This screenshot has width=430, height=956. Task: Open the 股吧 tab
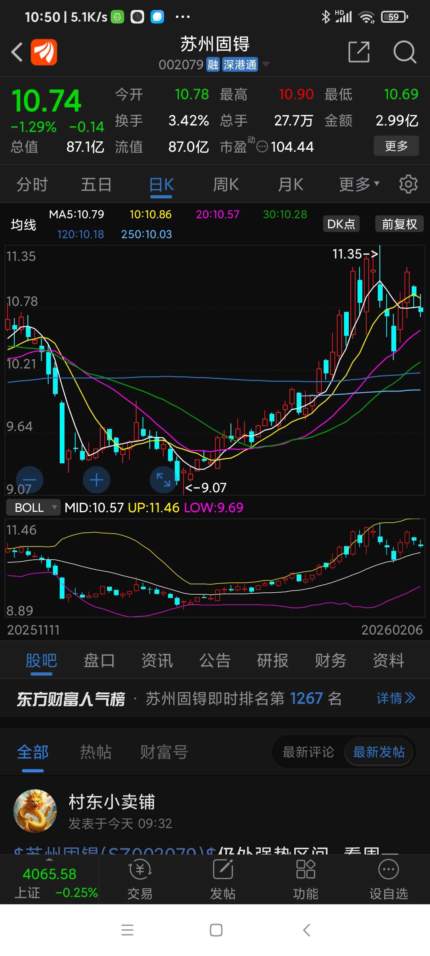[41, 660]
